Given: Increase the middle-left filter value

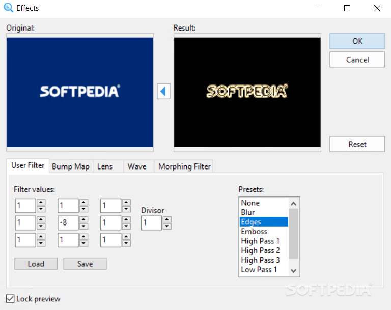Looking at the screenshot, I should 41,219.
